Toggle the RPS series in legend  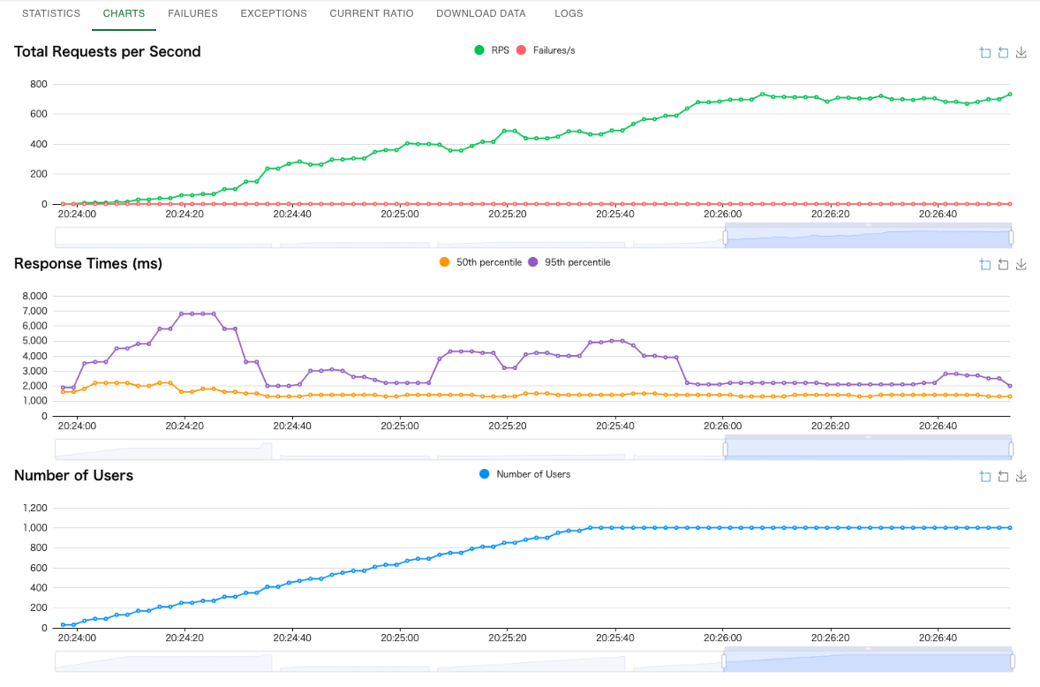[492, 50]
